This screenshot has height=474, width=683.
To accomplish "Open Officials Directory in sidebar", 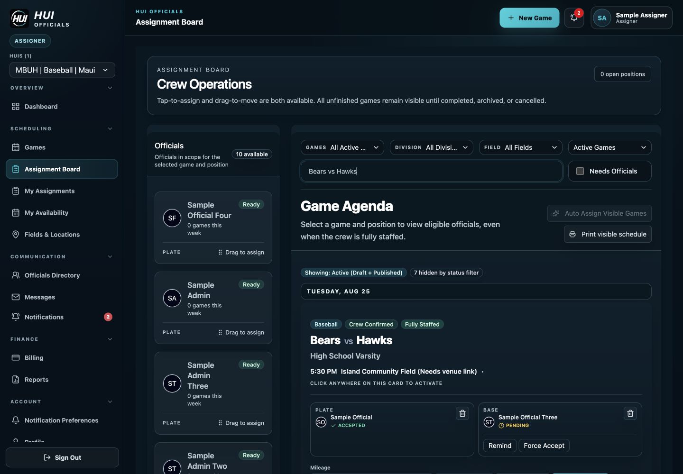I will (x=62, y=275).
